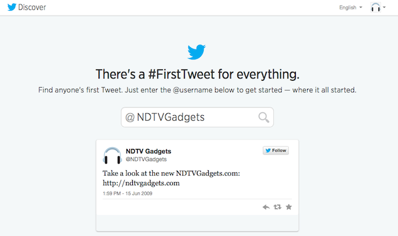The image size is (398, 236).
Task: Click the #FirstTweet headline text
Action: pos(197,74)
